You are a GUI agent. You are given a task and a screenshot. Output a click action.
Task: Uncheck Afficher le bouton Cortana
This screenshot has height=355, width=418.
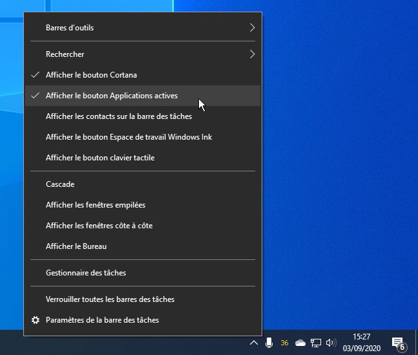[x=91, y=75]
